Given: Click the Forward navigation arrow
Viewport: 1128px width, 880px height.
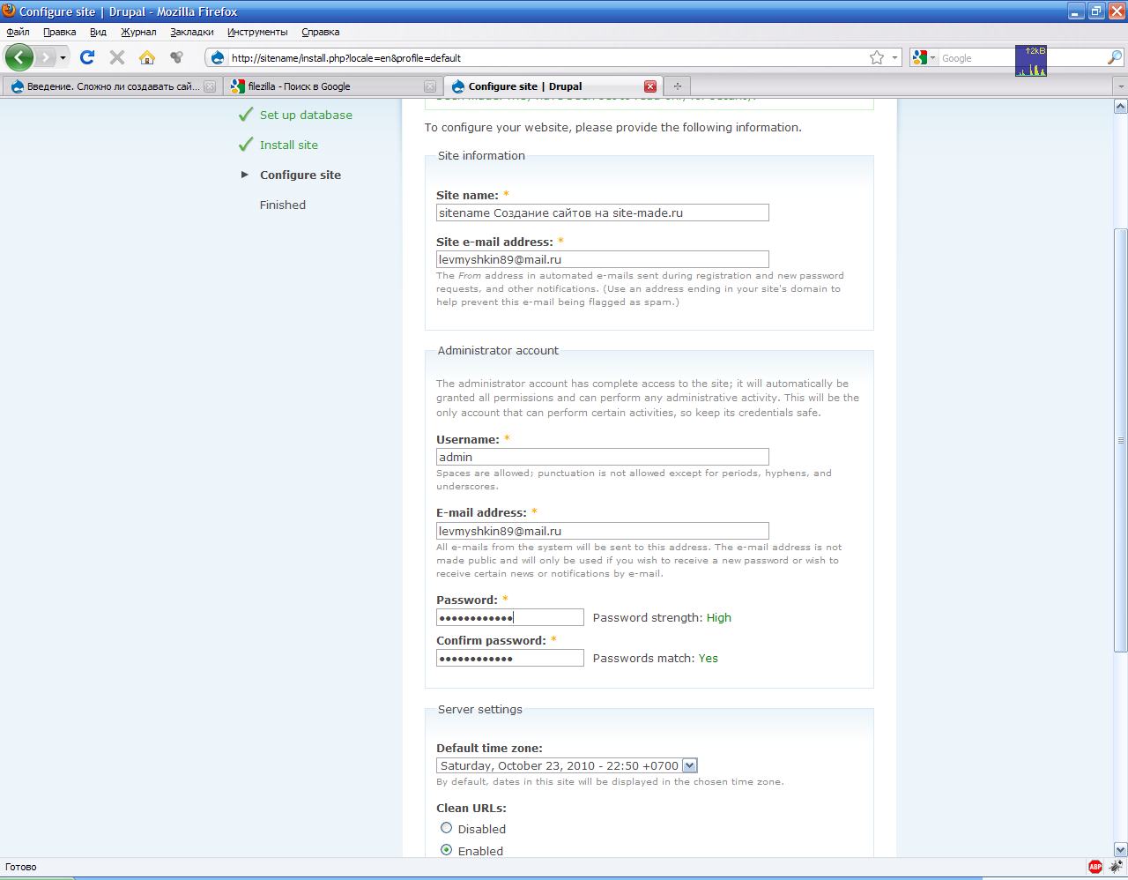Looking at the screenshot, I should (x=45, y=57).
